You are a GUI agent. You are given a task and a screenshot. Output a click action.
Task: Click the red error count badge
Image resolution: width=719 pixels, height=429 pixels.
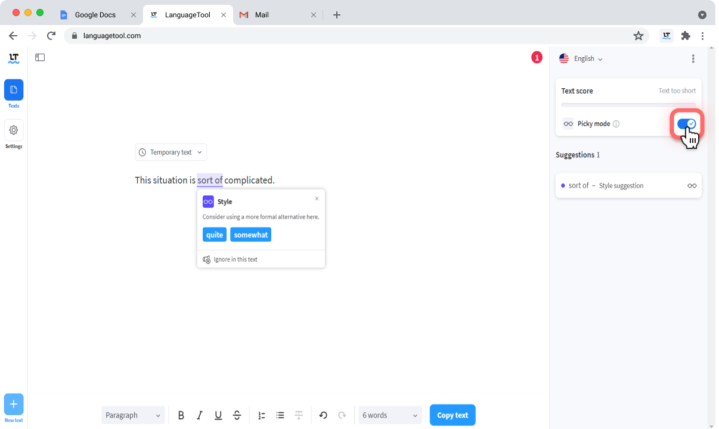[x=537, y=58]
